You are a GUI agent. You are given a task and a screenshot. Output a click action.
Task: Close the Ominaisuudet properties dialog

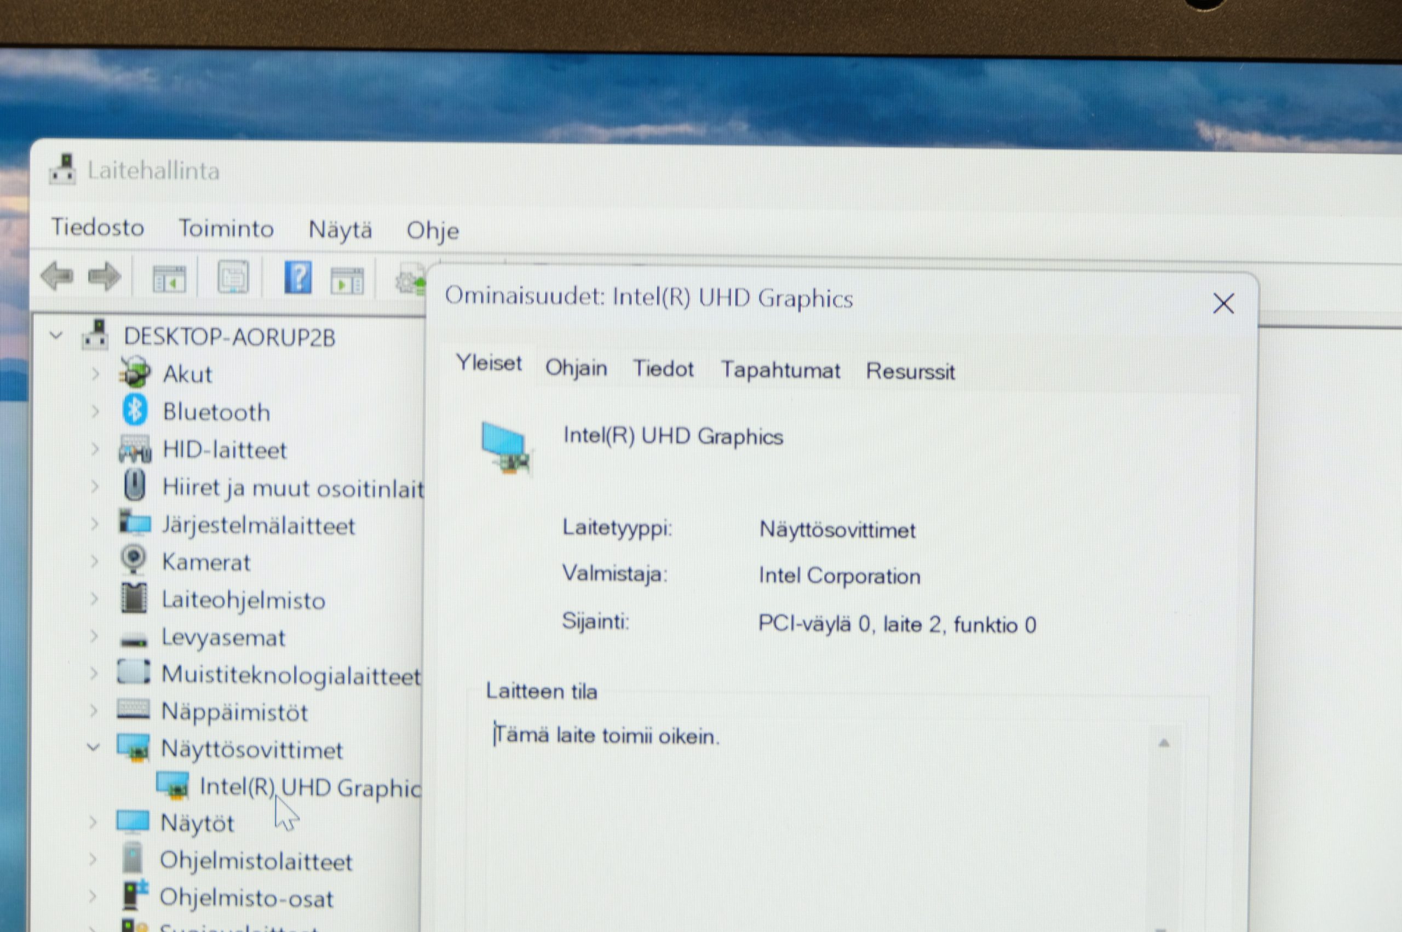click(1223, 304)
